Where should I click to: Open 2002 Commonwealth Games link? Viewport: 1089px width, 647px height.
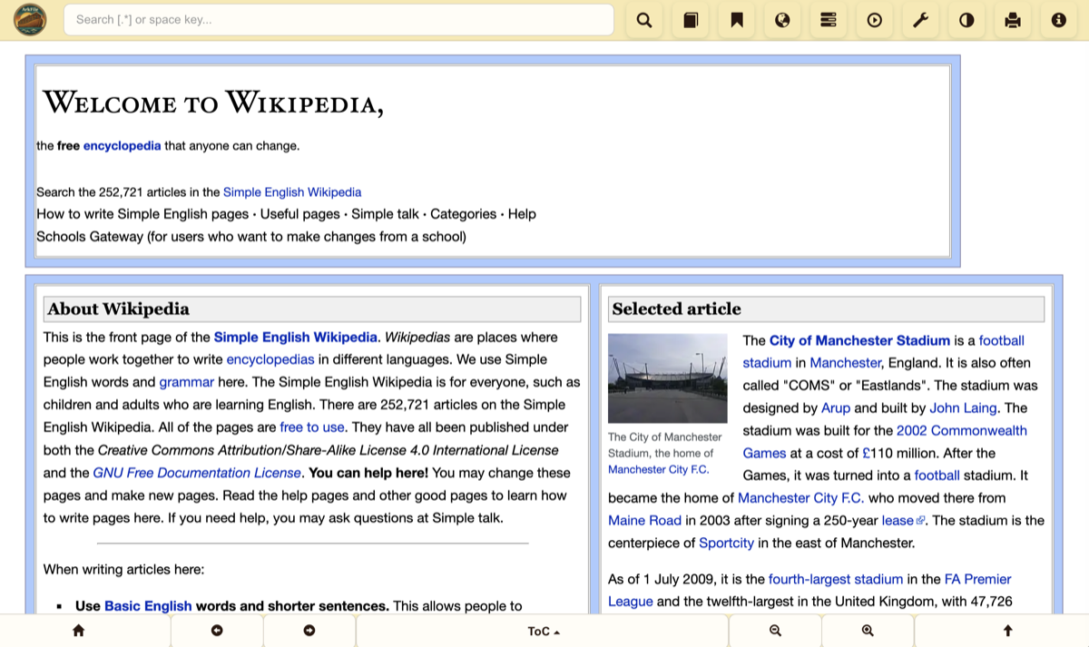[962, 430]
